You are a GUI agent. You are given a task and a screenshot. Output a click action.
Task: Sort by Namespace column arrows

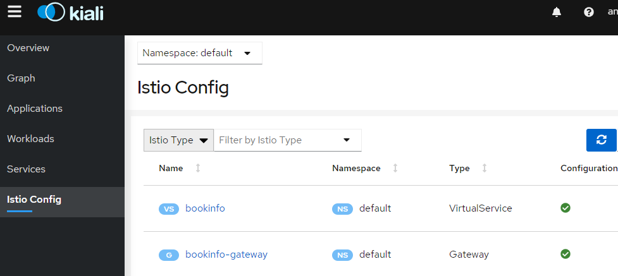click(395, 168)
